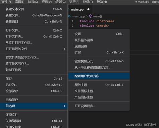Select 键盘快捷方式 menu entry
This screenshot has height=128, width=159.
coord(99,61)
